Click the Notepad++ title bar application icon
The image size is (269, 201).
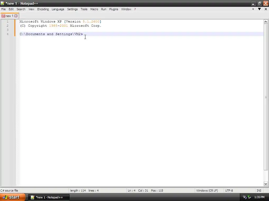click(2, 3)
